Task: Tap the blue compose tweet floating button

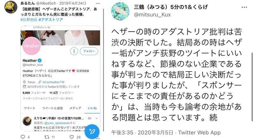Action: pos(92,131)
